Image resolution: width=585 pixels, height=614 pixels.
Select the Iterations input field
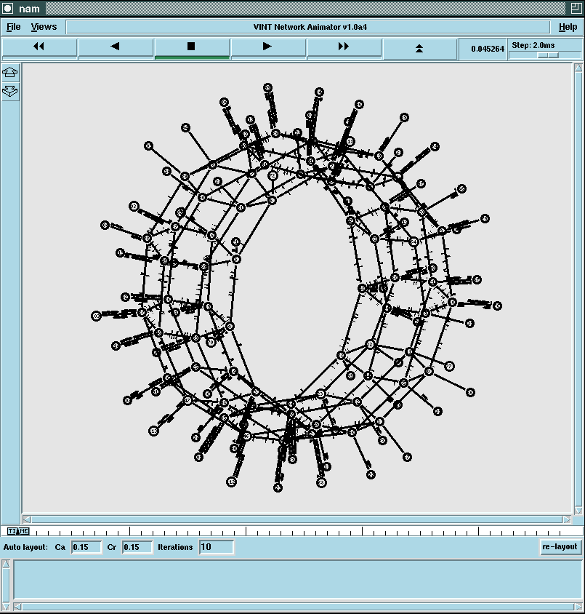tap(216, 547)
